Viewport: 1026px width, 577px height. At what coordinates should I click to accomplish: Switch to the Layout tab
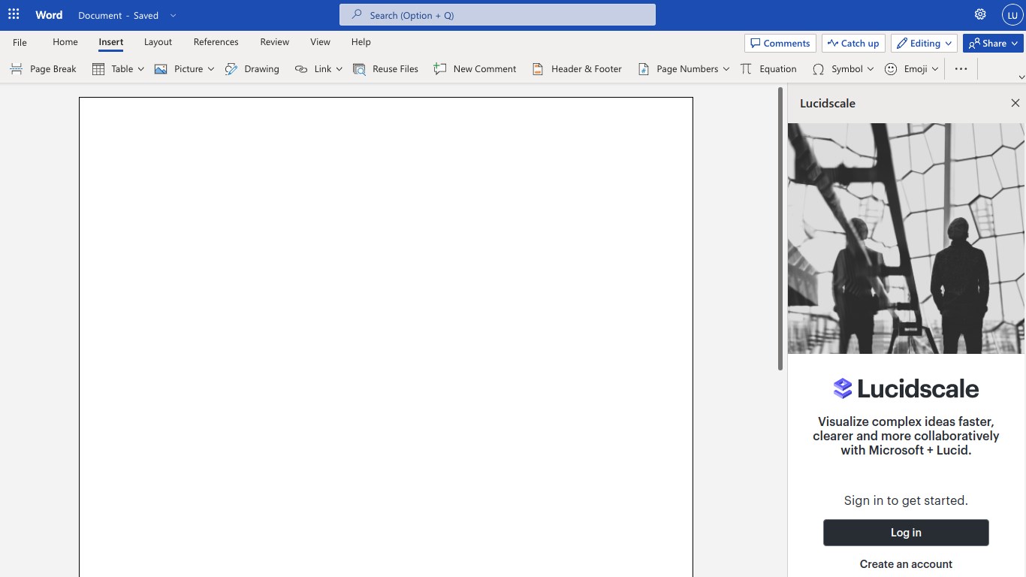158,42
